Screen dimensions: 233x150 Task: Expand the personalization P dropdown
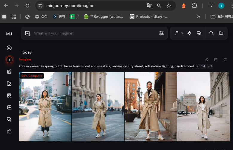pos(179,33)
